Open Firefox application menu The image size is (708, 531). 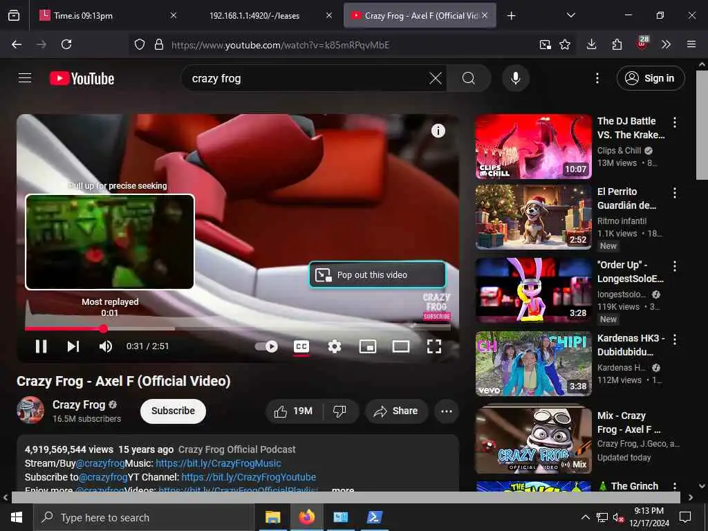coord(691,44)
